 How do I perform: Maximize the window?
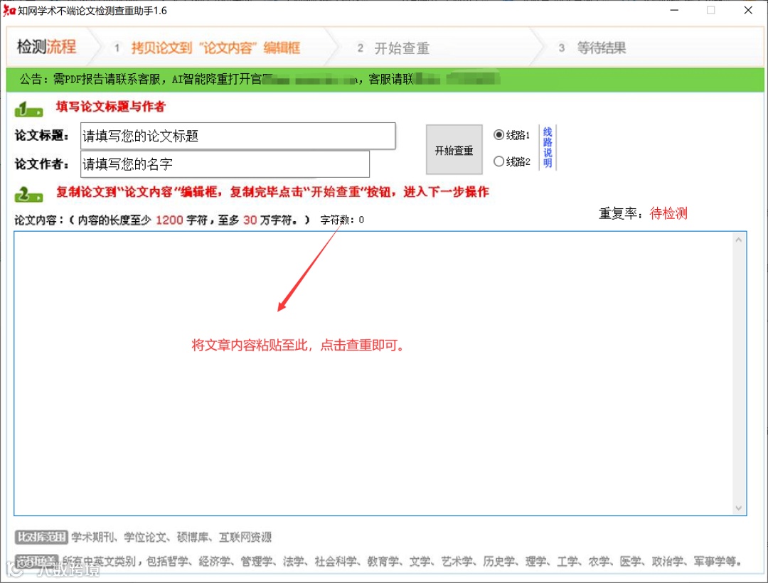[710, 10]
